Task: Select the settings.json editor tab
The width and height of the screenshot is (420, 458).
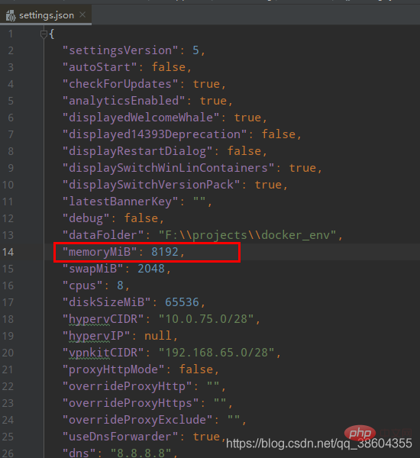Action: [46, 15]
